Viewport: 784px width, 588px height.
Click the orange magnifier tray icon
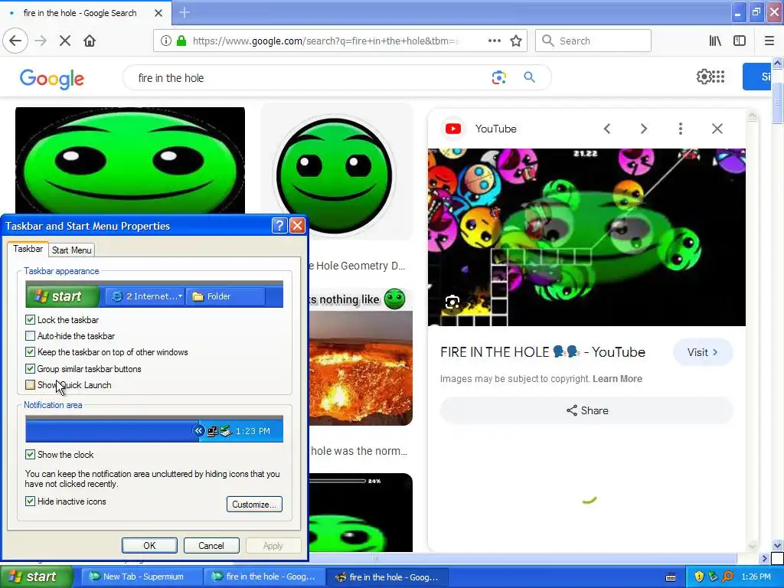727,577
